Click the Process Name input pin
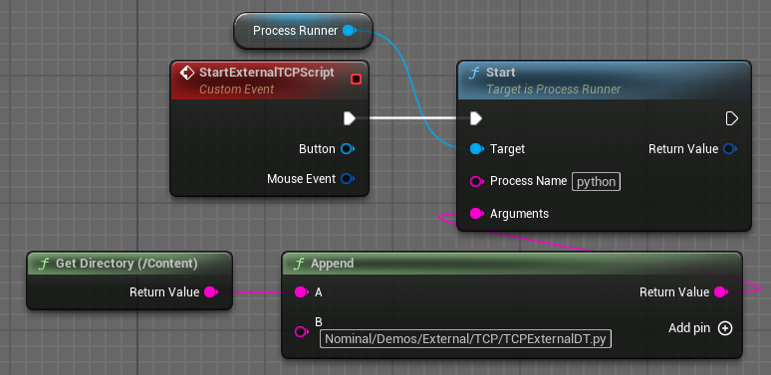The width and height of the screenshot is (771, 375). [x=476, y=181]
